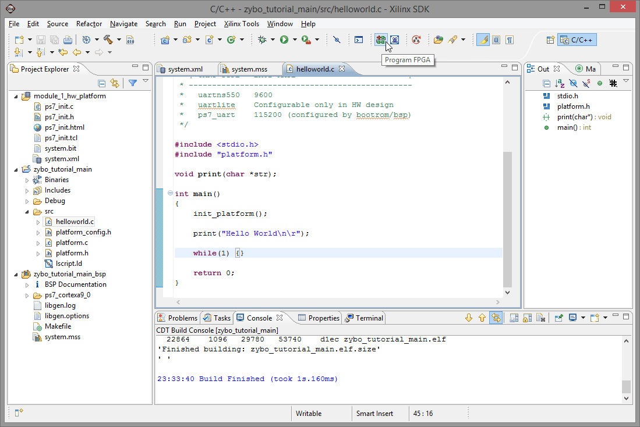Image resolution: width=640 pixels, height=427 pixels.
Task: Pin the Console view
Action: coord(558,318)
